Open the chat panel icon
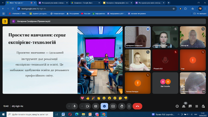The height and width of the screenshot is (117, 208). click(x=190, y=106)
